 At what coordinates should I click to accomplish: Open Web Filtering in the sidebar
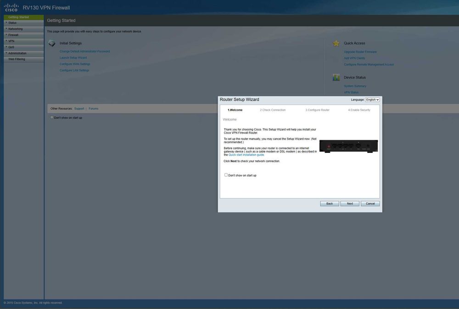pos(24,59)
